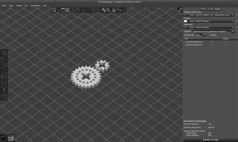Image resolution: width=238 pixels, height=142 pixels.
Task: Select the RoueEntree object row
Action: tap(210, 42)
